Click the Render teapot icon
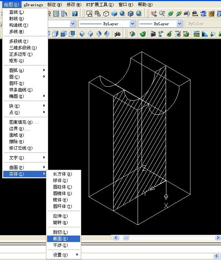The height and width of the screenshot is (260, 221). 143,34
